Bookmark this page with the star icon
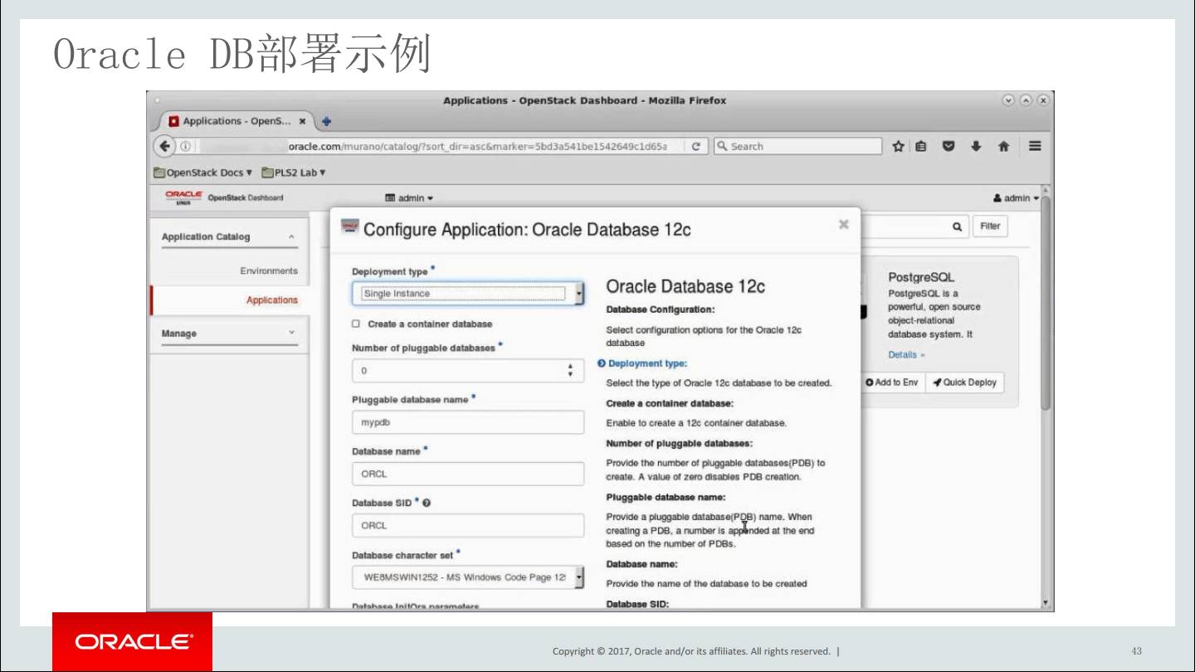 click(x=898, y=146)
